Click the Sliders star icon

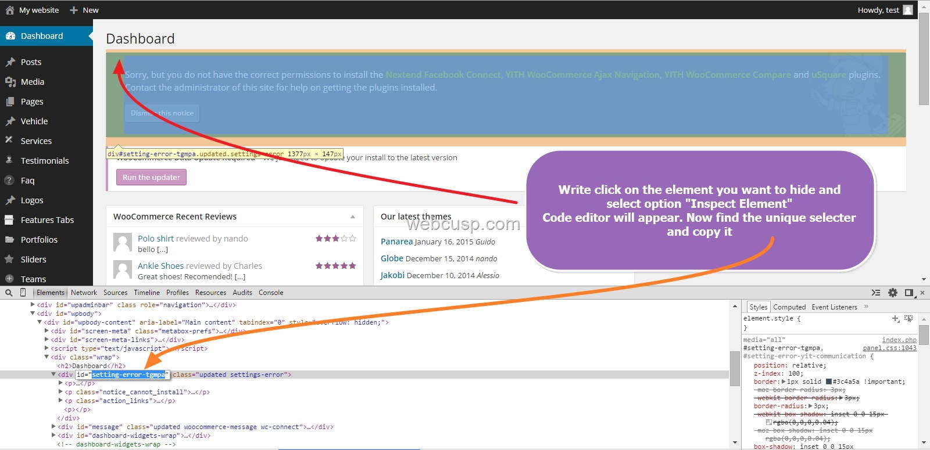click(x=9, y=259)
